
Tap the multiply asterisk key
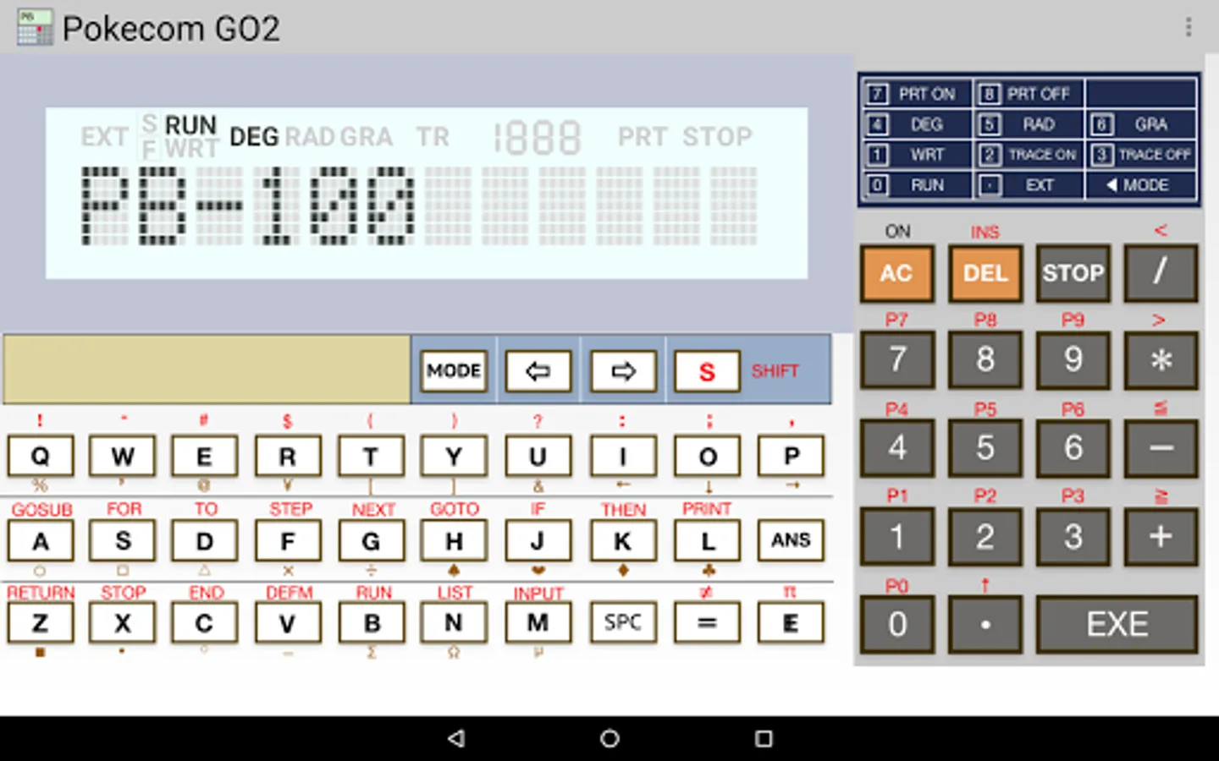(1161, 360)
